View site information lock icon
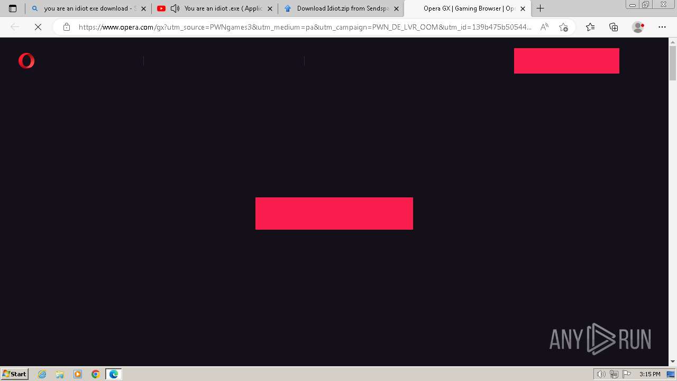This screenshot has height=381, width=677. [x=66, y=27]
